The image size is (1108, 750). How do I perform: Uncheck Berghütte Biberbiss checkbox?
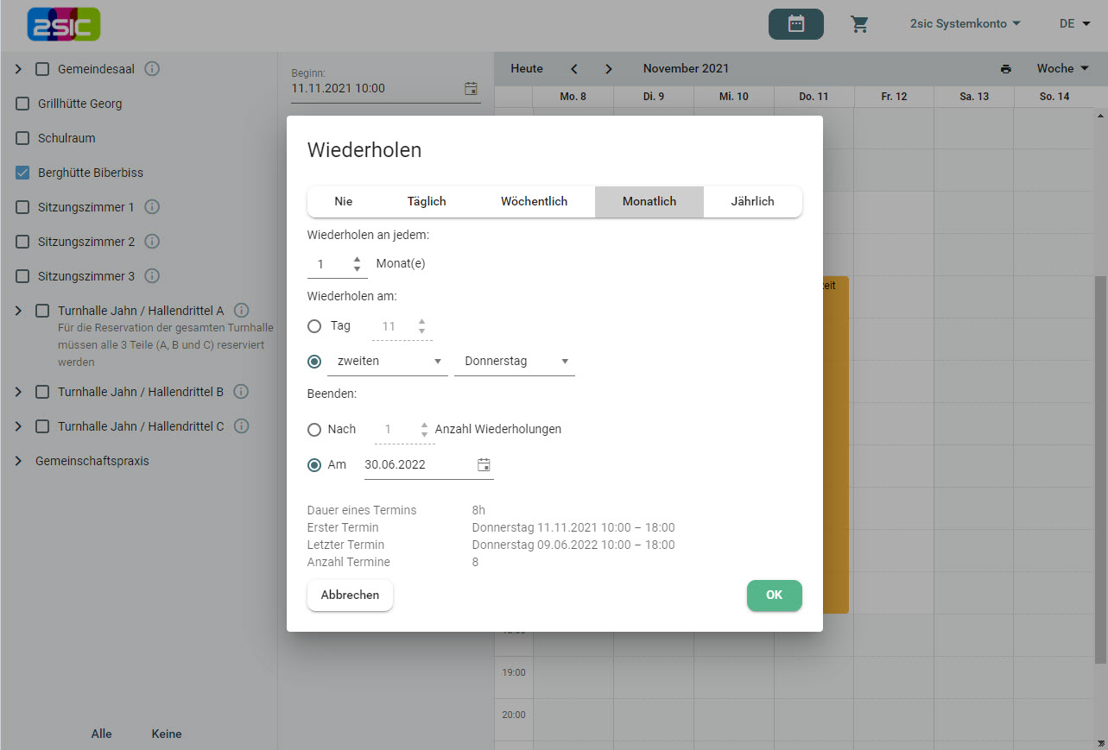pos(22,173)
